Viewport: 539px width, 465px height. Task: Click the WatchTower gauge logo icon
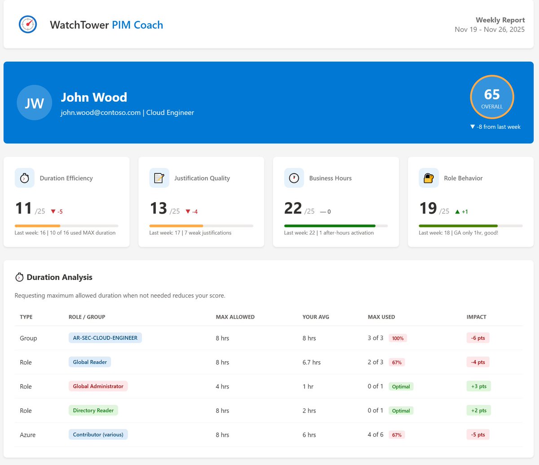pos(27,25)
